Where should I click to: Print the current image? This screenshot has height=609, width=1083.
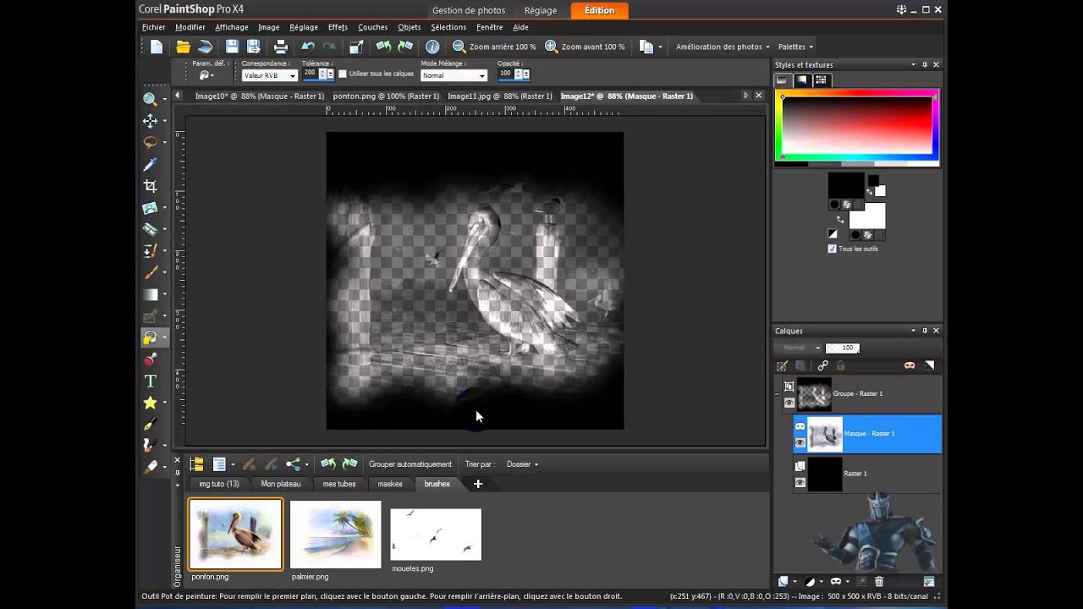pyautogui.click(x=281, y=47)
